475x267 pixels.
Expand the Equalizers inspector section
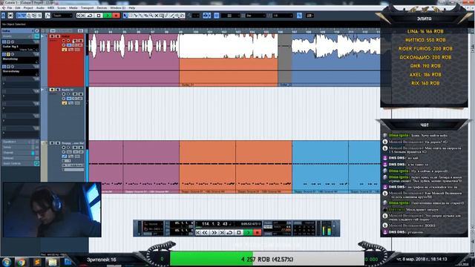[20, 142]
